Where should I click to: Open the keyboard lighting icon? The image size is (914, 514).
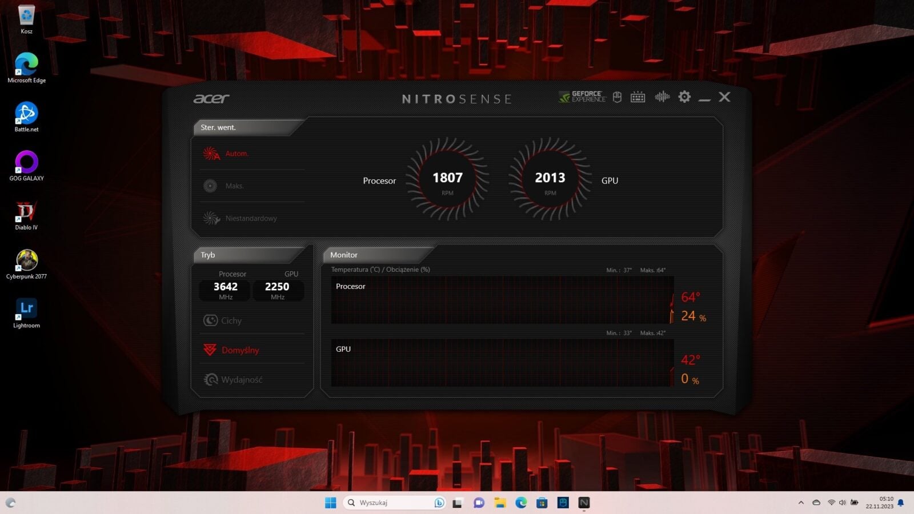click(x=638, y=97)
